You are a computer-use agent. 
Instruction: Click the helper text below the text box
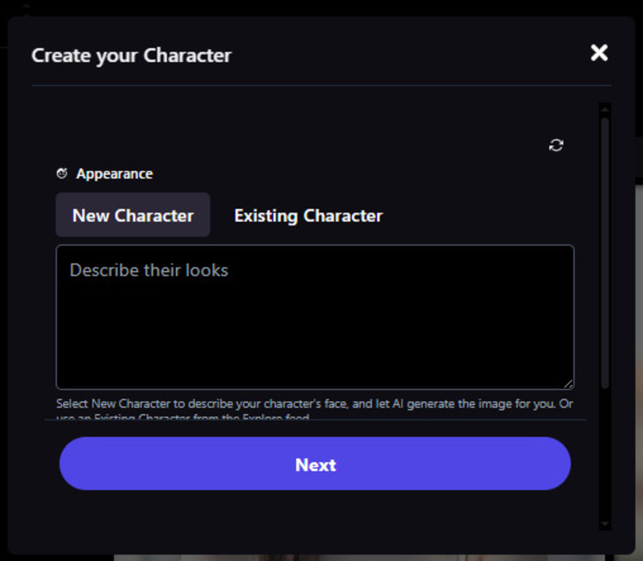coord(314,403)
